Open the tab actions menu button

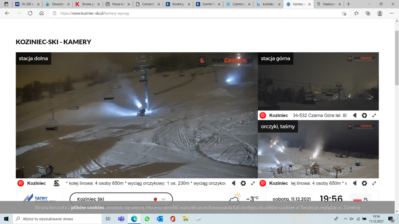point(6,4)
